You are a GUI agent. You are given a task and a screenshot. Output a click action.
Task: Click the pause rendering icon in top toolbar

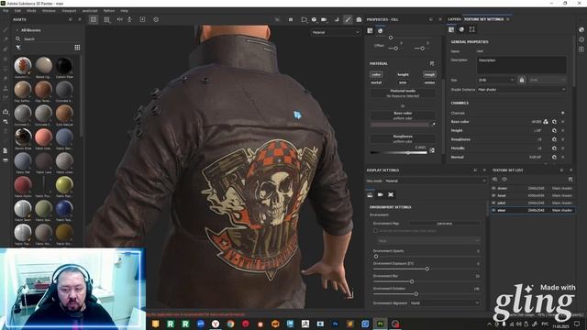point(291,19)
